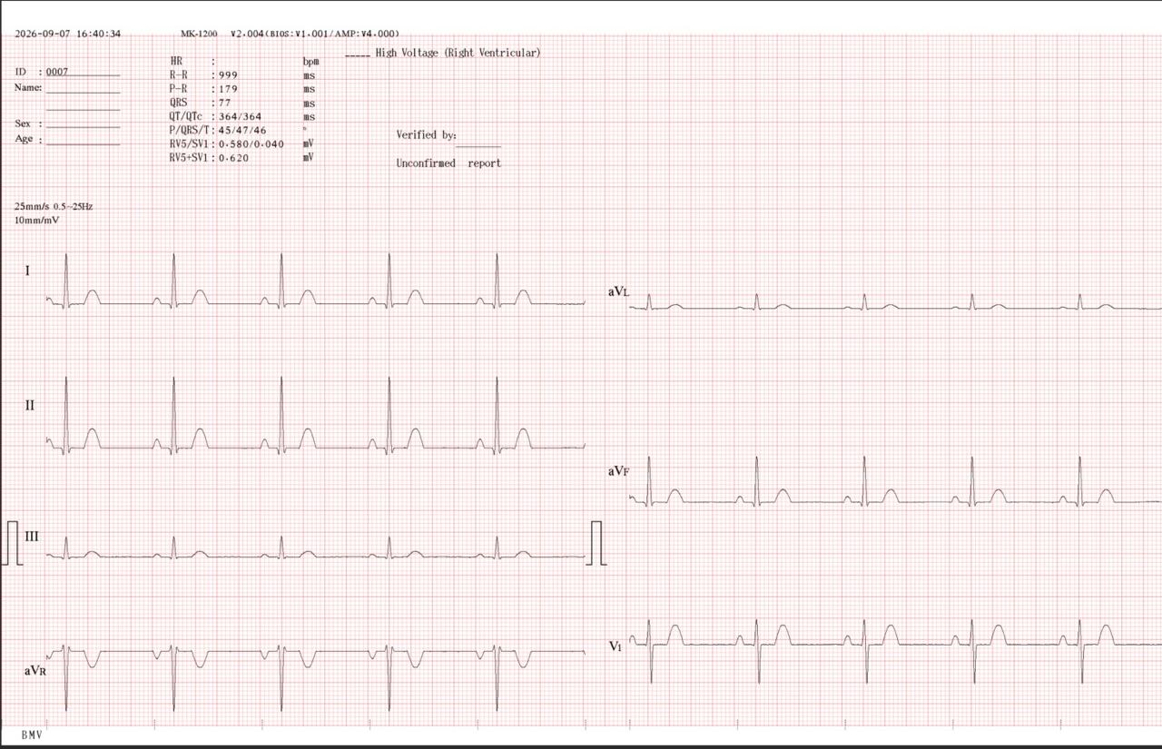Select the lead II label
Screen dimensions: 1162x749
[x=30, y=405]
